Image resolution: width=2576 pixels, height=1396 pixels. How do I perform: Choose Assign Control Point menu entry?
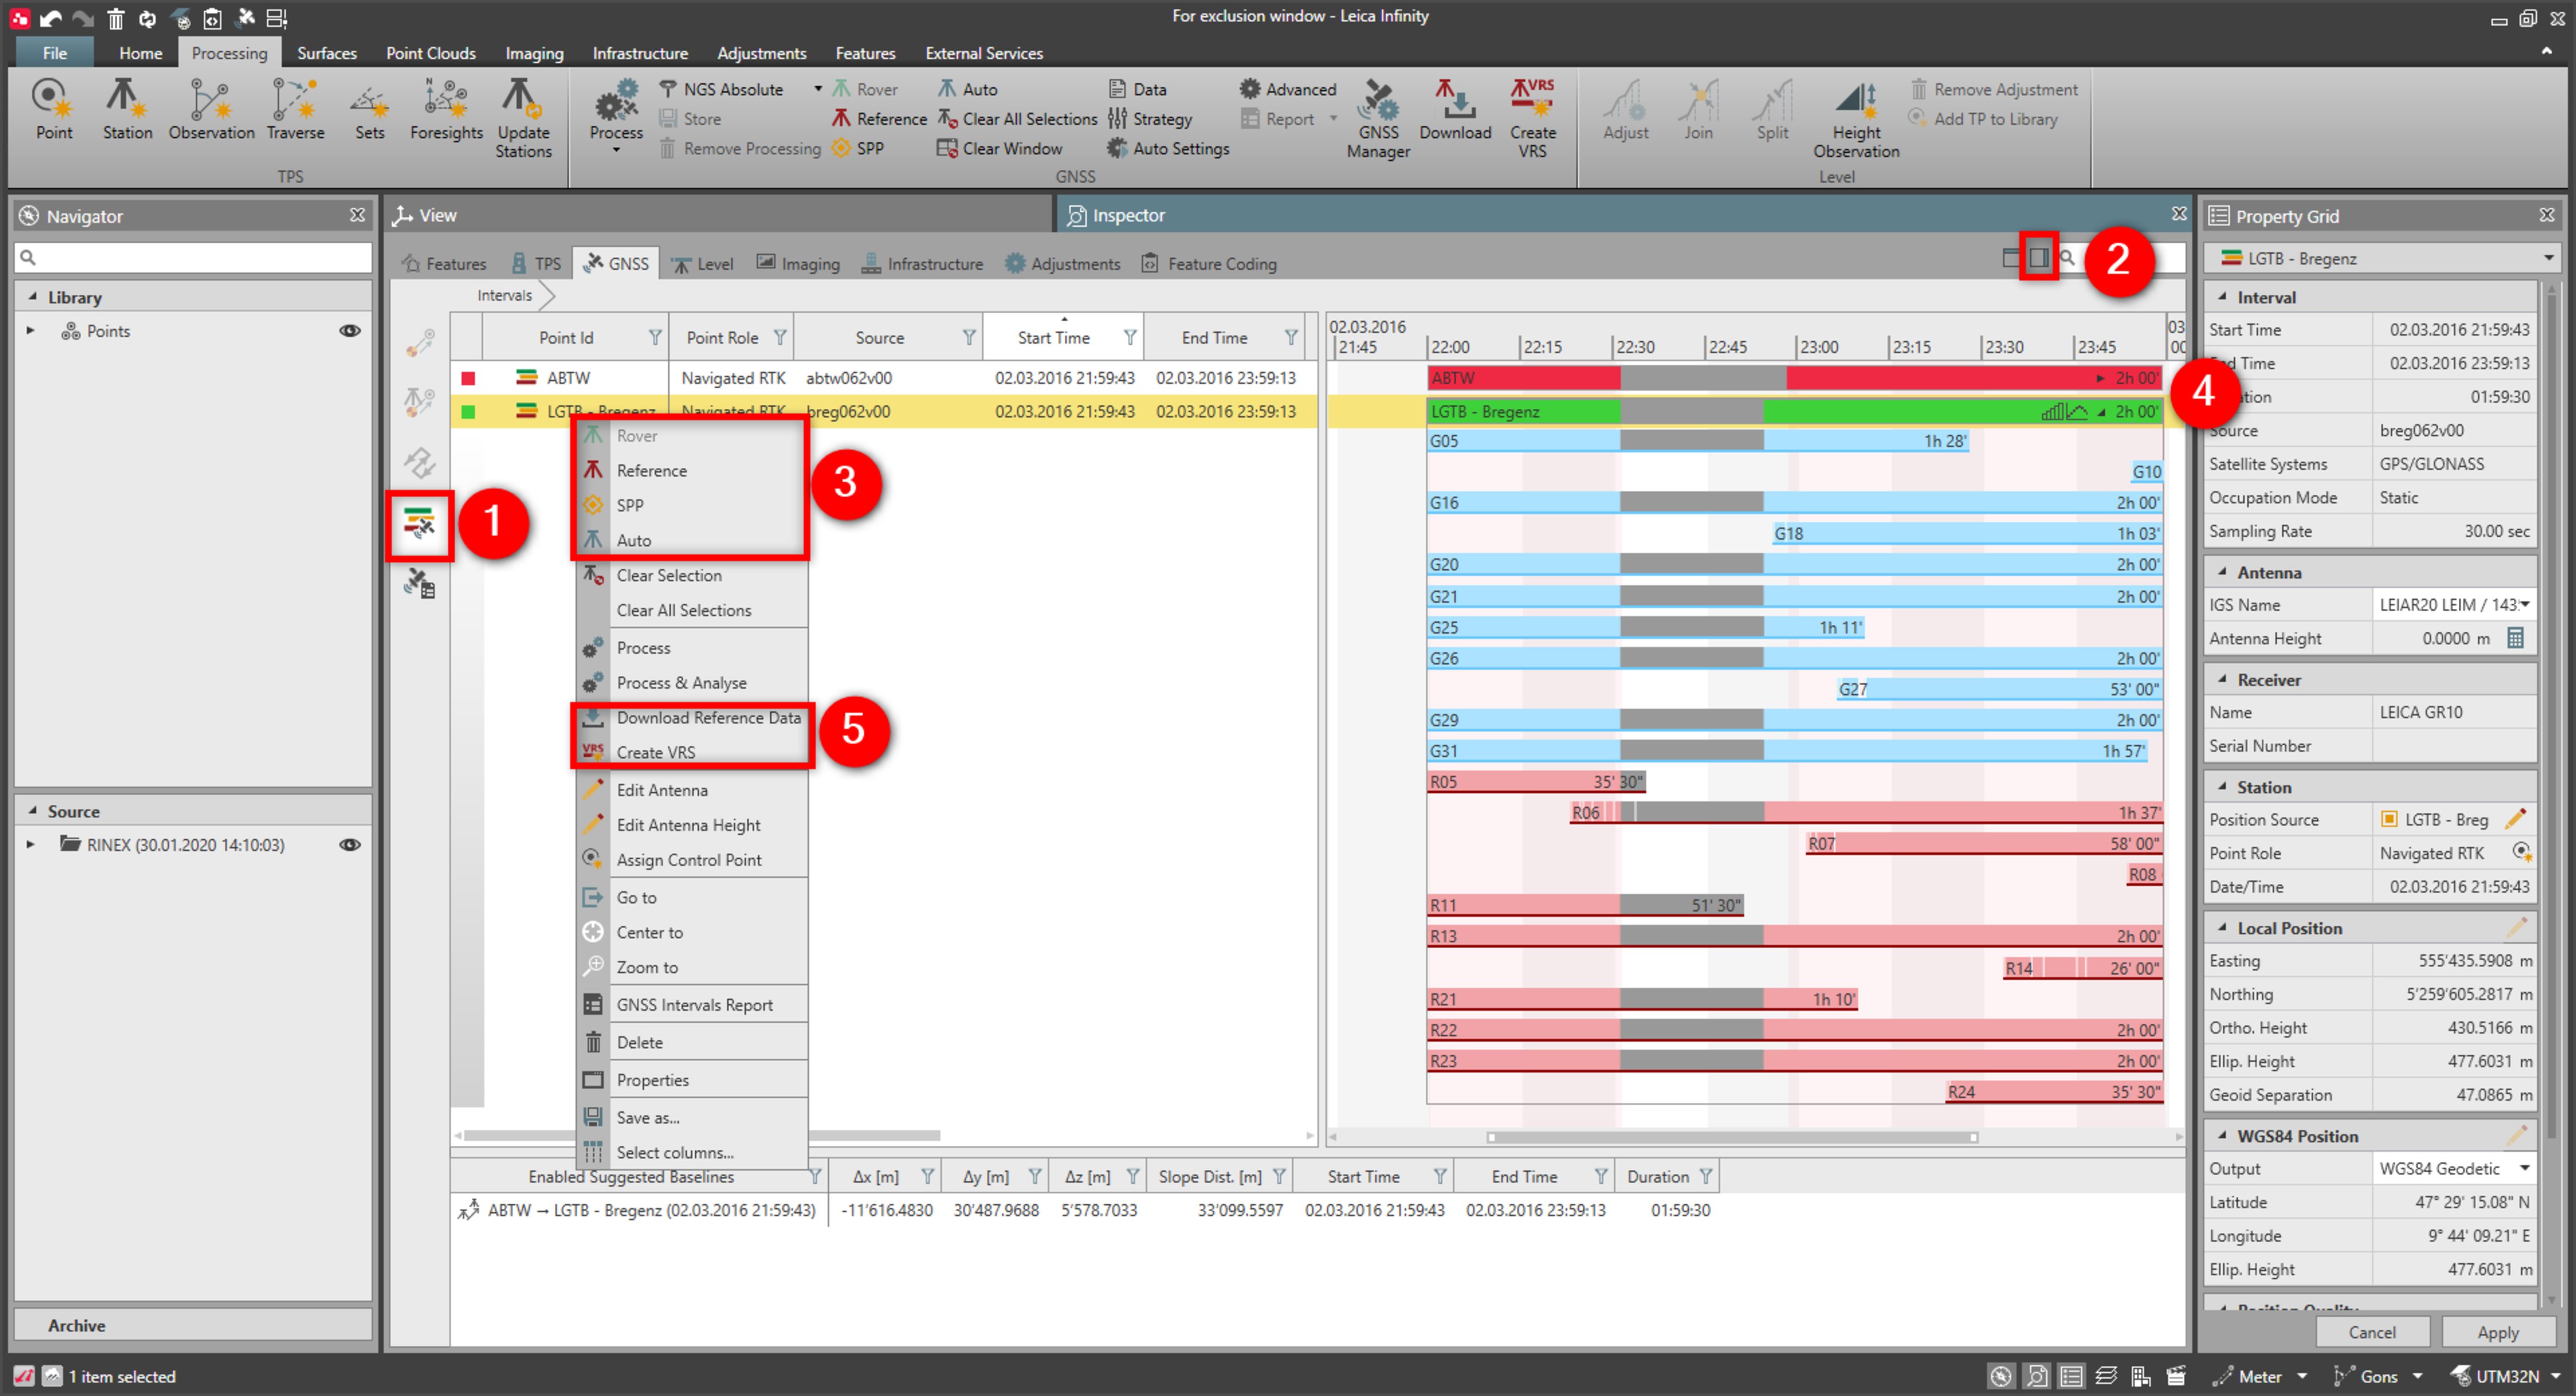tap(693, 859)
